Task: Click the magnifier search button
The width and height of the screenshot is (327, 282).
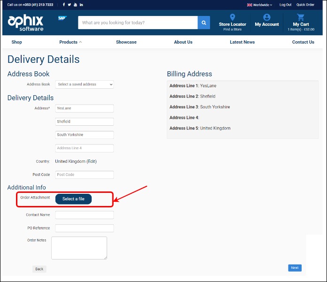Action: (x=204, y=23)
